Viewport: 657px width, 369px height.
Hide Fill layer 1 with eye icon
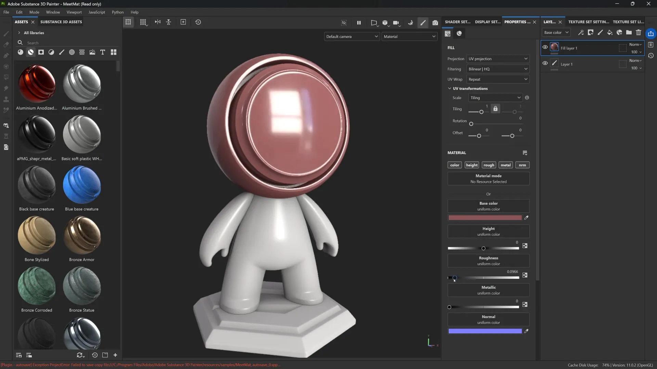pos(545,47)
